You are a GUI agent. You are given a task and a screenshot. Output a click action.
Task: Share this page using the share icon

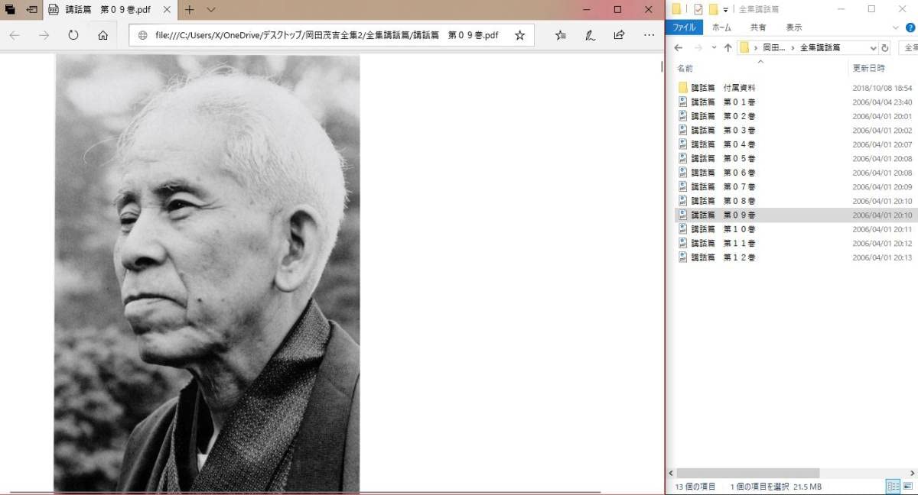(619, 35)
